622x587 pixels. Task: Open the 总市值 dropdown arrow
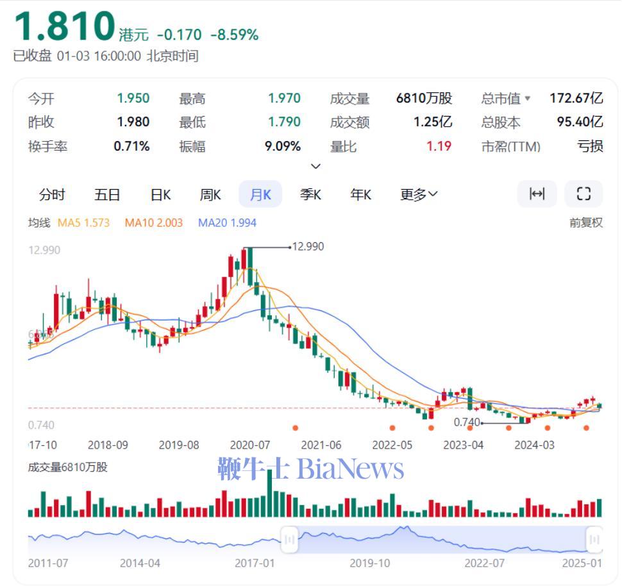click(528, 99)
